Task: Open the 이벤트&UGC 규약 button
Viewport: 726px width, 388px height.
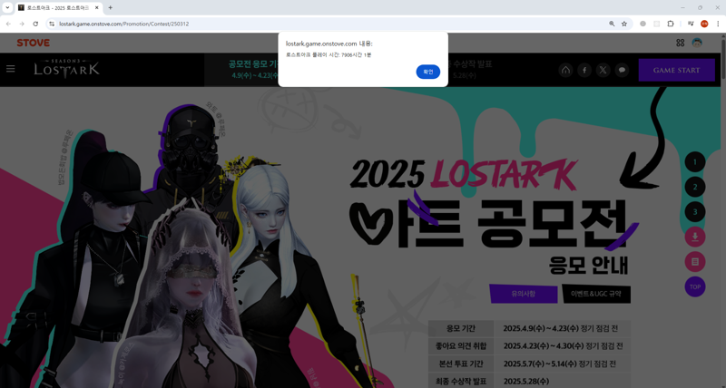Action: (596, 294)
